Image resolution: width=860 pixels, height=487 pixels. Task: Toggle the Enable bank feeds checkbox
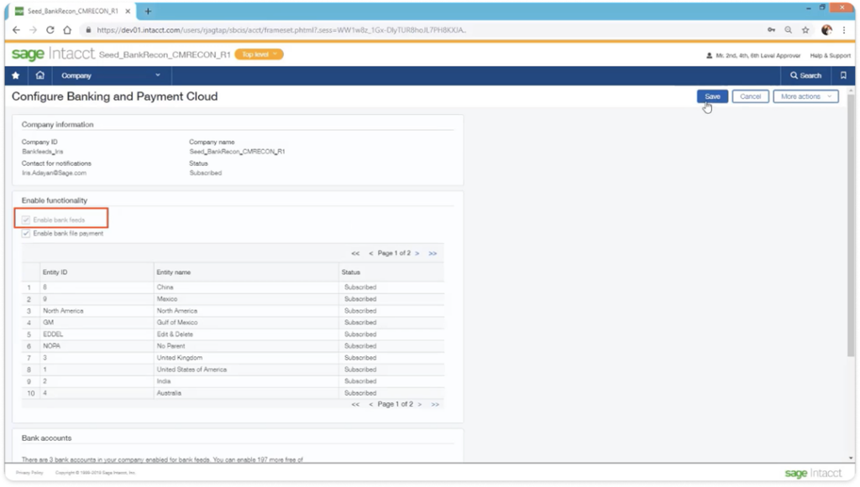pos(26,220)
